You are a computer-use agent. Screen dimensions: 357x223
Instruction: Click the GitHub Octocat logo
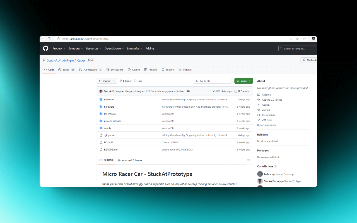coord(46,49)
